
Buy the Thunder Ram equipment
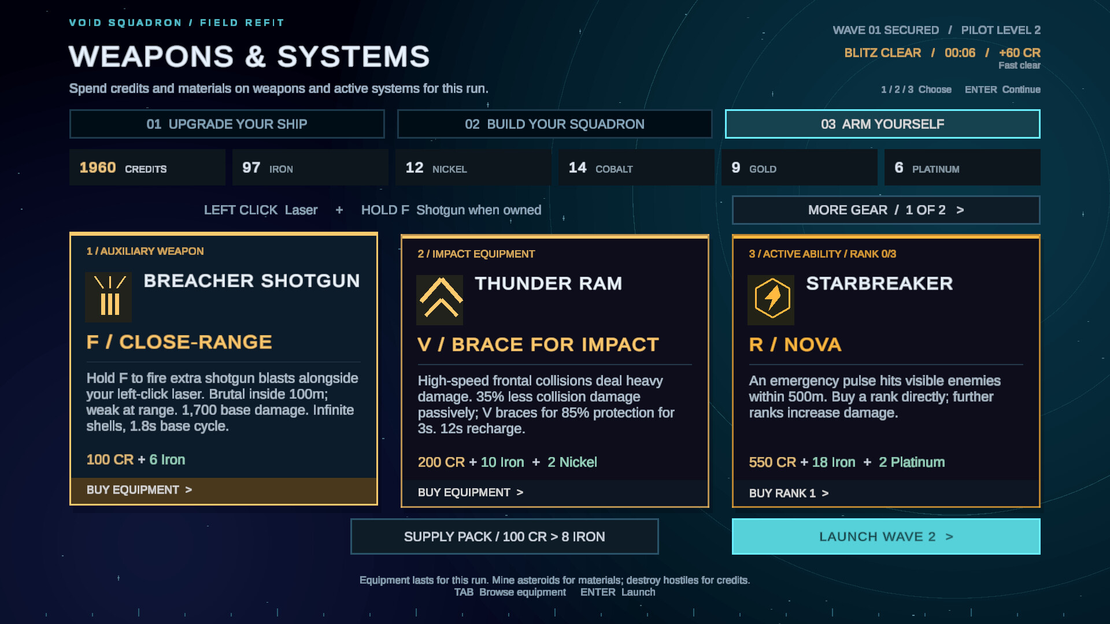[555, 493]
